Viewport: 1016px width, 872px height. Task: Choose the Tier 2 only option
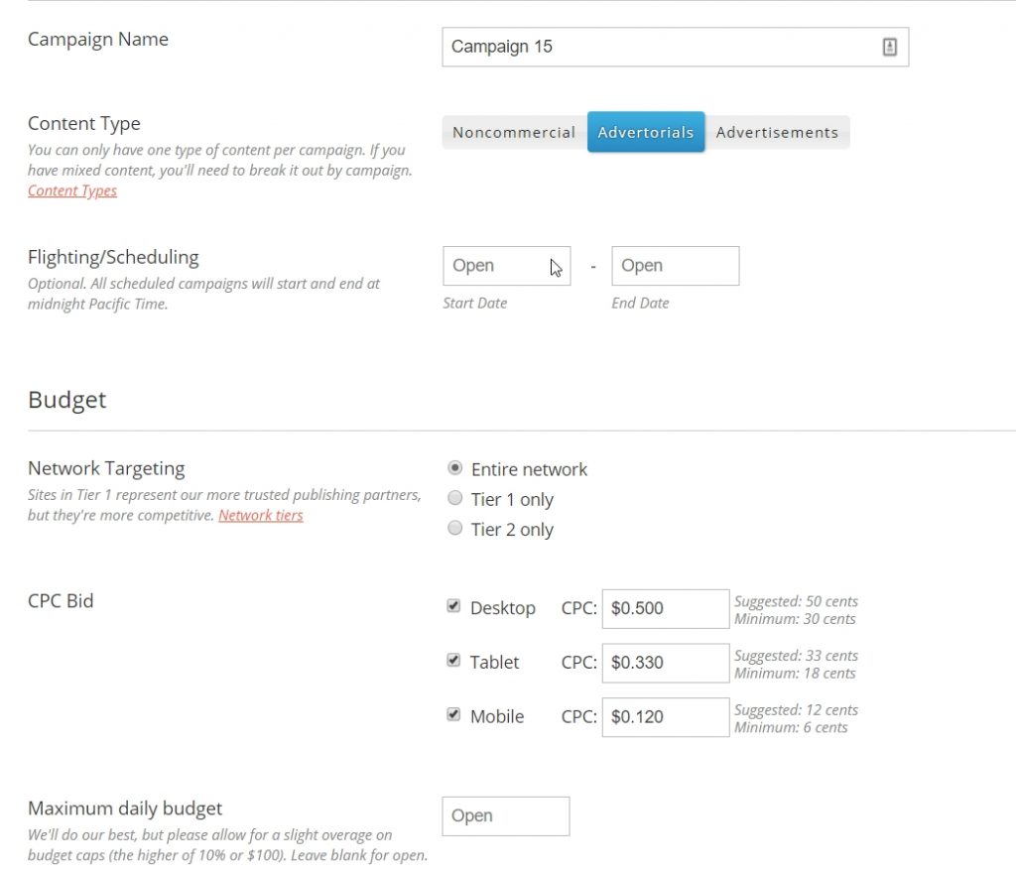coord(455,528)
